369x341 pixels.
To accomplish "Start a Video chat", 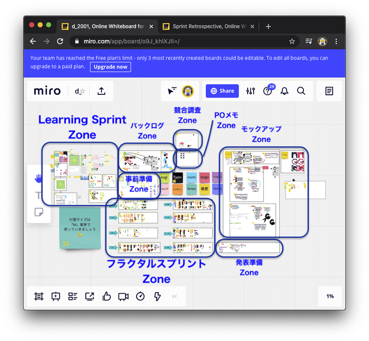I will (x=123, y=296).
